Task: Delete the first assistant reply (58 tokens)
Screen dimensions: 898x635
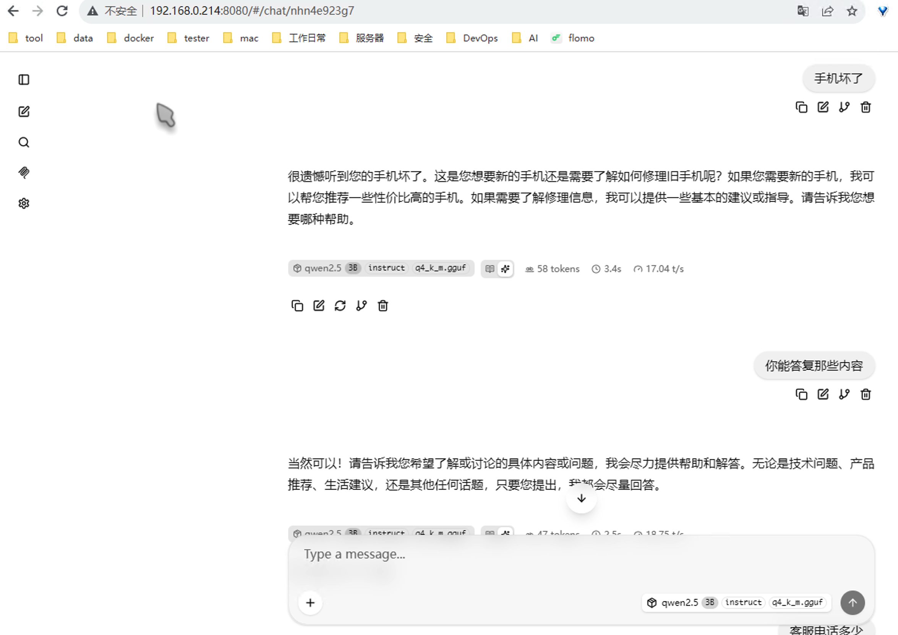Action: point(383,306)
